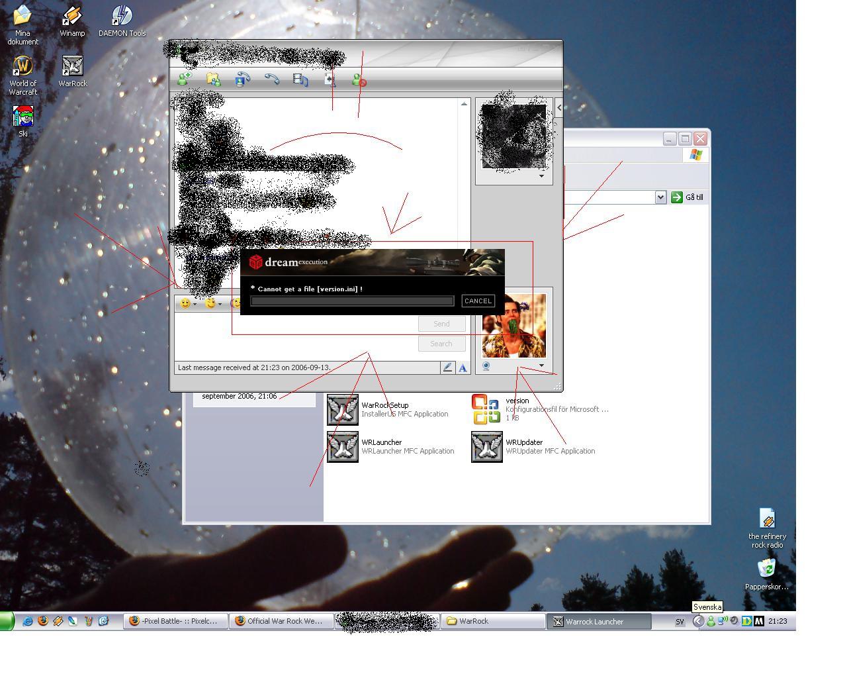The width and height of the screenshot is (847, 678).
Task: Open Mina dokument desktop icon
Action: (22, 25)
